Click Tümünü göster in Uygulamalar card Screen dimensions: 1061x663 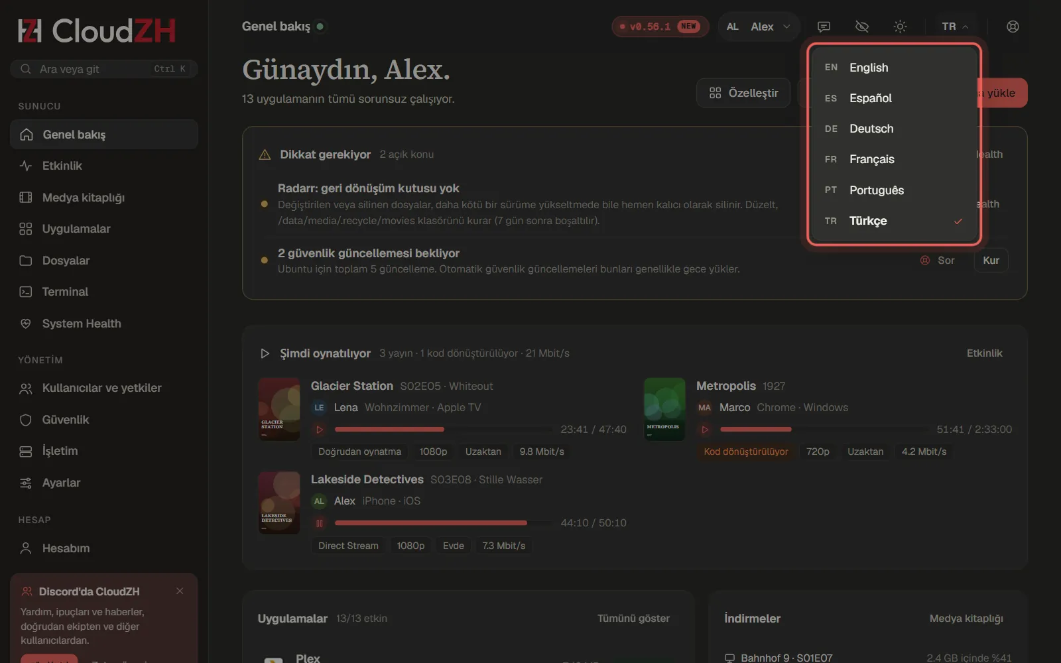point(633,619)
